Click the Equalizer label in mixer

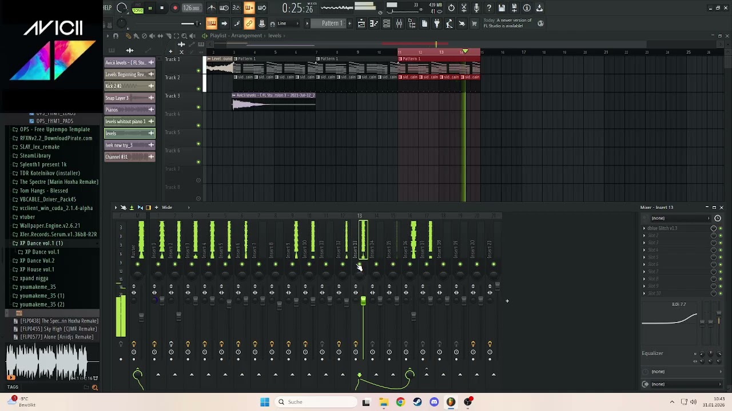pyautogui.click(x=653, y=353)
